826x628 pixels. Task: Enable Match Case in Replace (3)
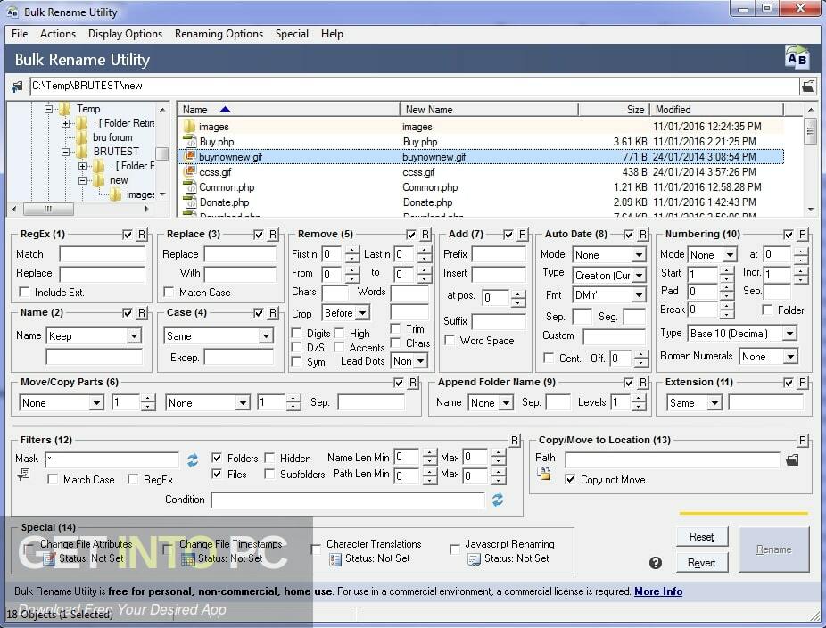[x=169, y=292]
